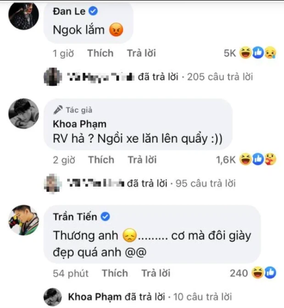Like Đan Le's comment with Thích
The width and height of the screenshot is (284, 308).
point(100,53)
